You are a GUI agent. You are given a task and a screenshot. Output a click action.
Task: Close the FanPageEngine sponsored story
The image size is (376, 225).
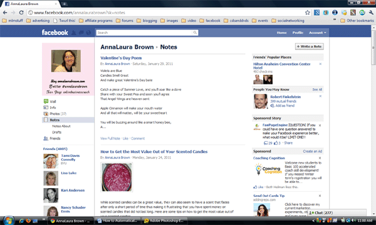(x=320, y=125)
